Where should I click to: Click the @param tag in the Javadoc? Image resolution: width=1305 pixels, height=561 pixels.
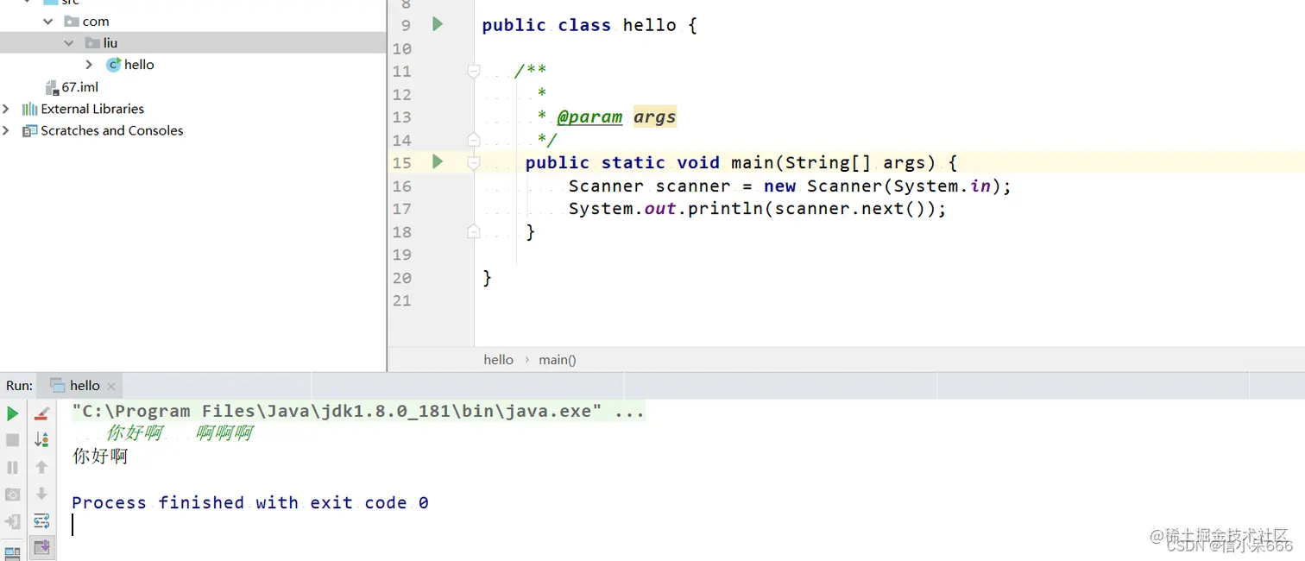[x=589, y=117]
